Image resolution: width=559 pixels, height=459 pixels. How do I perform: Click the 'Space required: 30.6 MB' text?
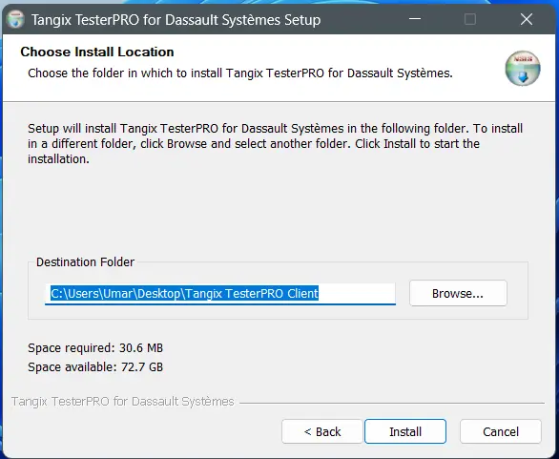pos(95,347)
